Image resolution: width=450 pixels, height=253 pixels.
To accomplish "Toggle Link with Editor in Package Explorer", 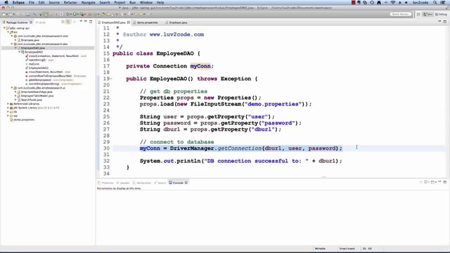I will click(68, 22).
